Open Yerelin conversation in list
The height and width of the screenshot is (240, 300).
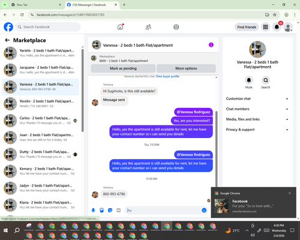(x=41, y=104)
